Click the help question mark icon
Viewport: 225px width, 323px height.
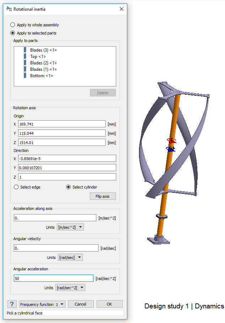[x=12, y=304]
